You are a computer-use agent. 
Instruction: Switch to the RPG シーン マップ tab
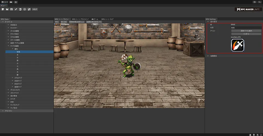pyautogui.click(x=107, y=19)
